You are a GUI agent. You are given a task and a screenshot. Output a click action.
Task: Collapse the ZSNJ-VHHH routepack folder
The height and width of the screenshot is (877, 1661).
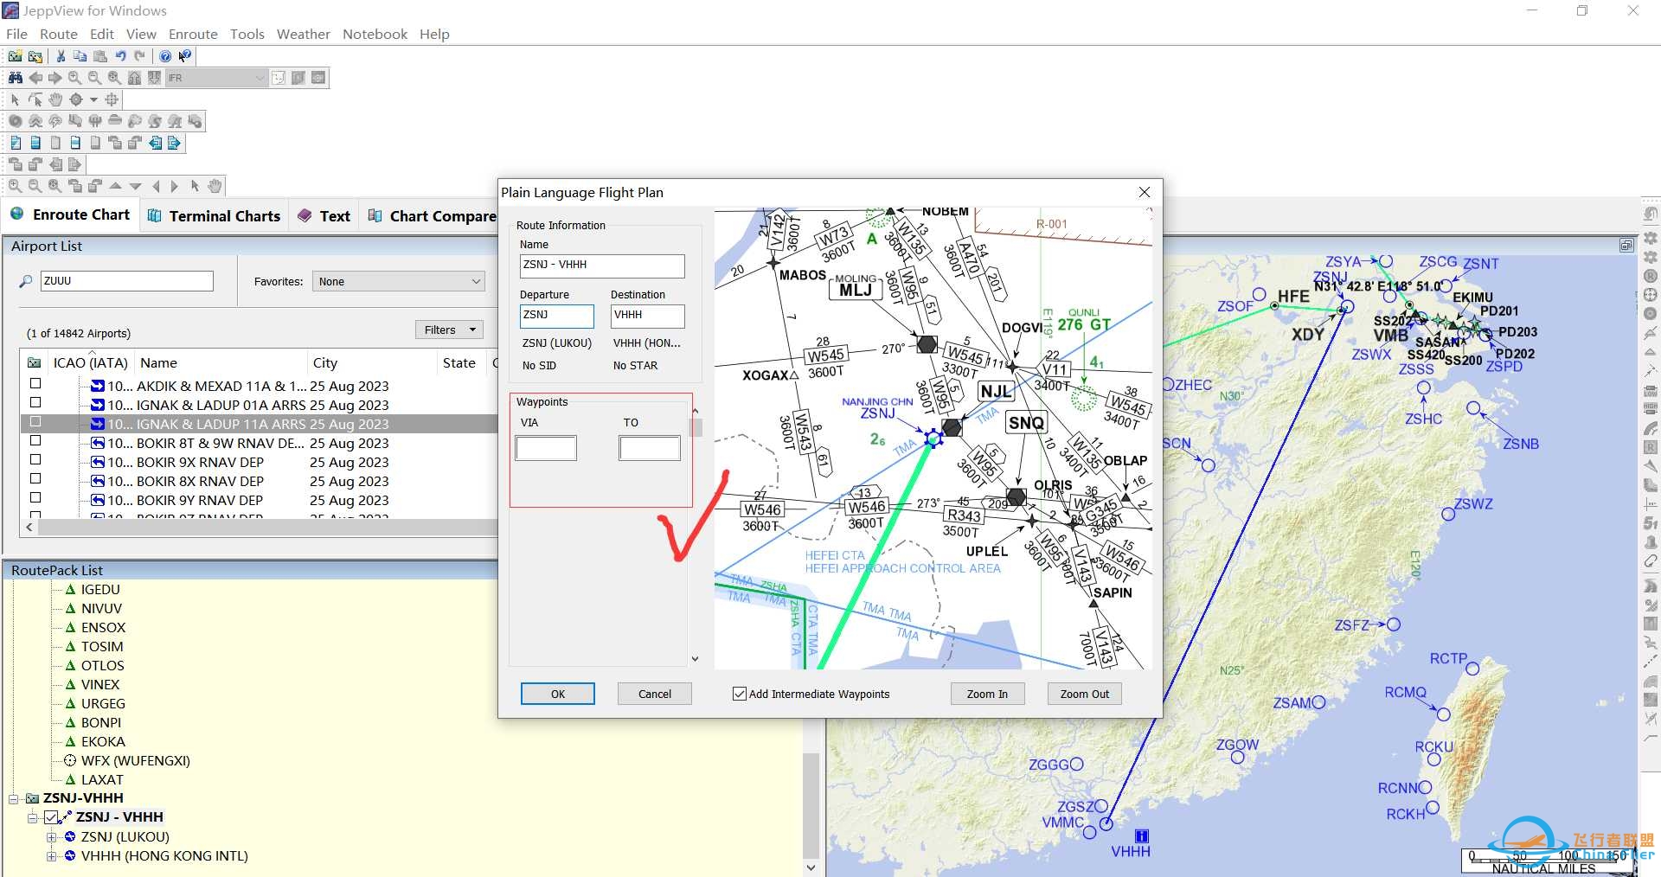13,798
